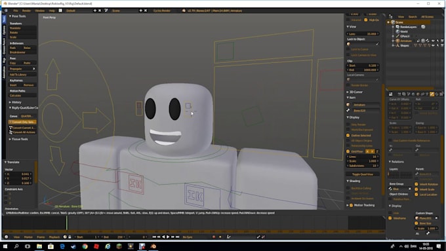Expand the Tissue Tools panel
Screen dimensions: 446x251
point(18,139)
